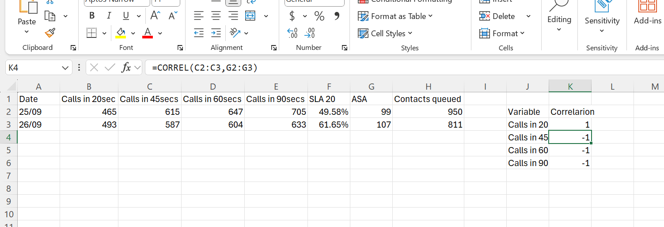Increase decimal places
The height and width of the screenshot is (227, 664).
tap(292, 33)
